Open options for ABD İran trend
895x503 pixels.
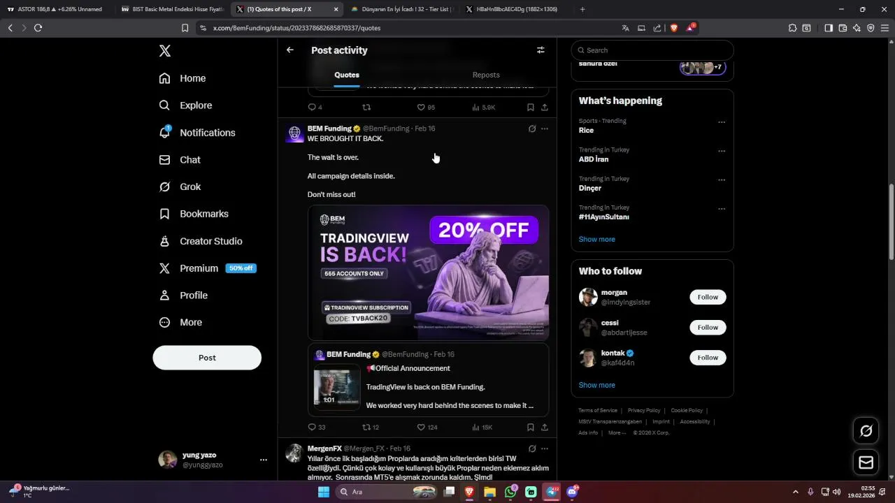pos(722,151)
